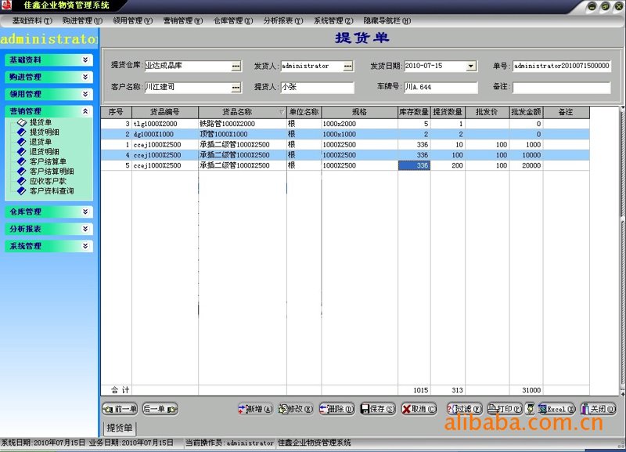Select 提货单 in the sidebar tree
The height and width of the screenshot is (452, 626).
coord(40,122)
